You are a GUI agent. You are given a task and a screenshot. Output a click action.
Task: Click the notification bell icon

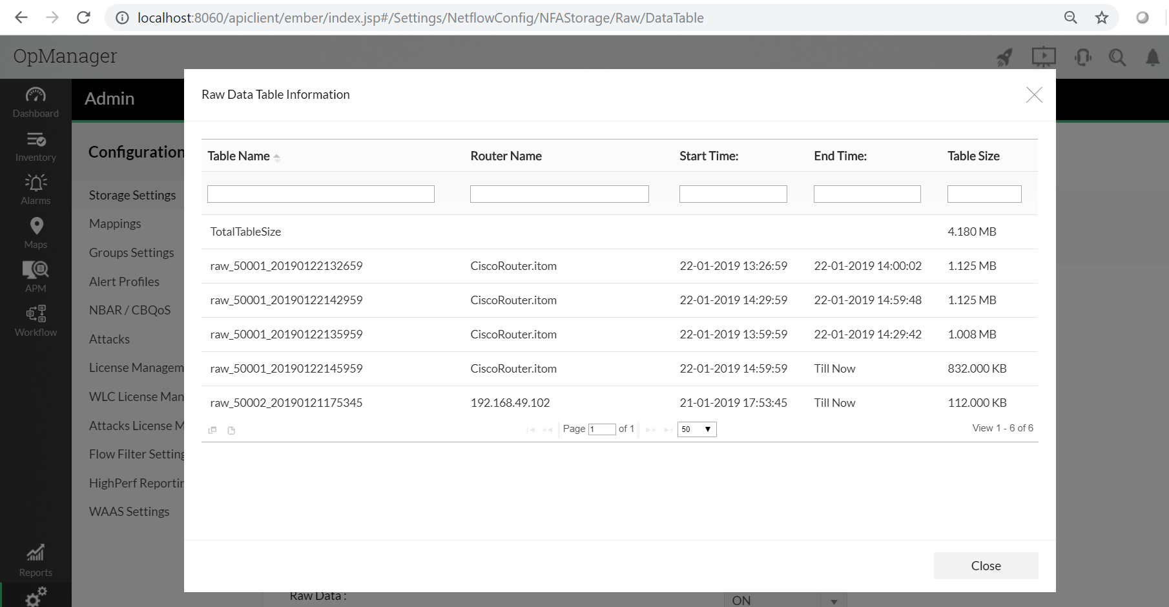click(x=1152, y=57)
